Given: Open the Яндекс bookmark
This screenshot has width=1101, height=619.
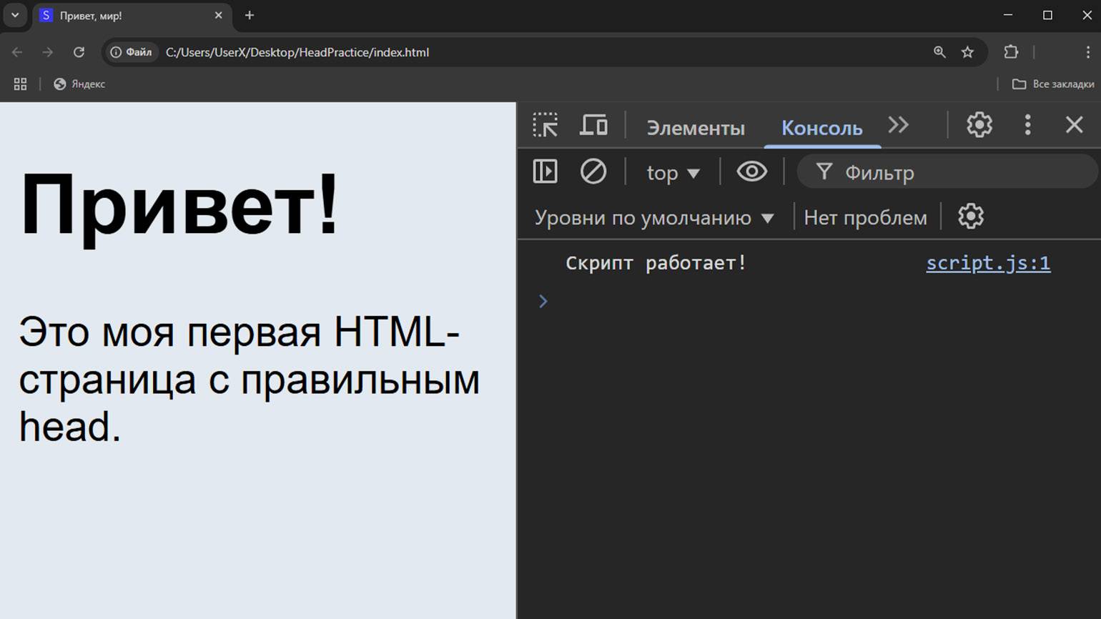Looking at the screenshot, I should pos(79,84).
